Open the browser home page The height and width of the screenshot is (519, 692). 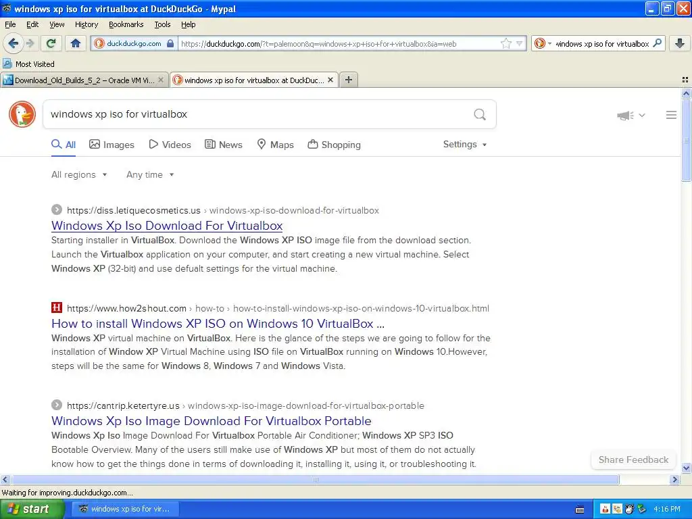pyautogui.click(x=76, y=43)
